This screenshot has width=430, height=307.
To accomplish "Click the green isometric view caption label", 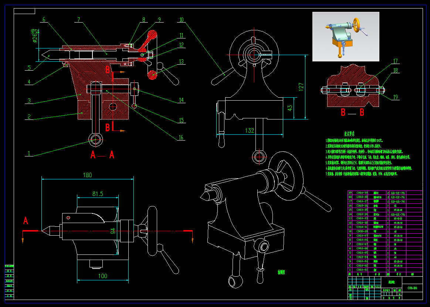I will (x=281, y=272).
